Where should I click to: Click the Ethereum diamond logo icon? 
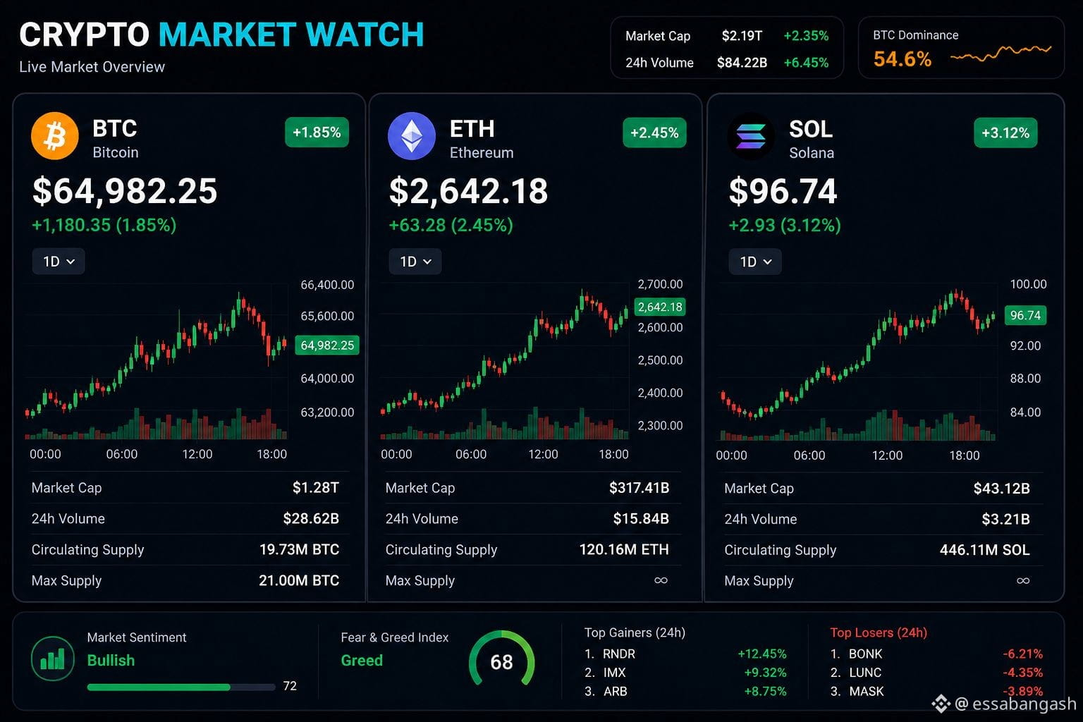click(x=412, y=136)
